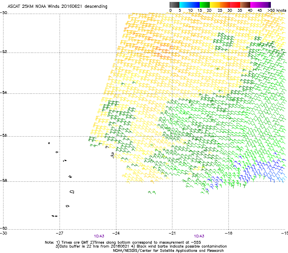Click the '>50 knots' legend label

pos(277,11)
